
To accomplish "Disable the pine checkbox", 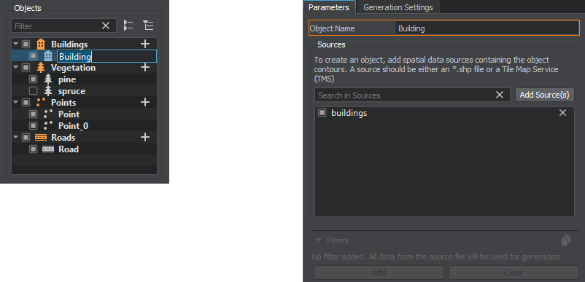I will pos(34,79).
